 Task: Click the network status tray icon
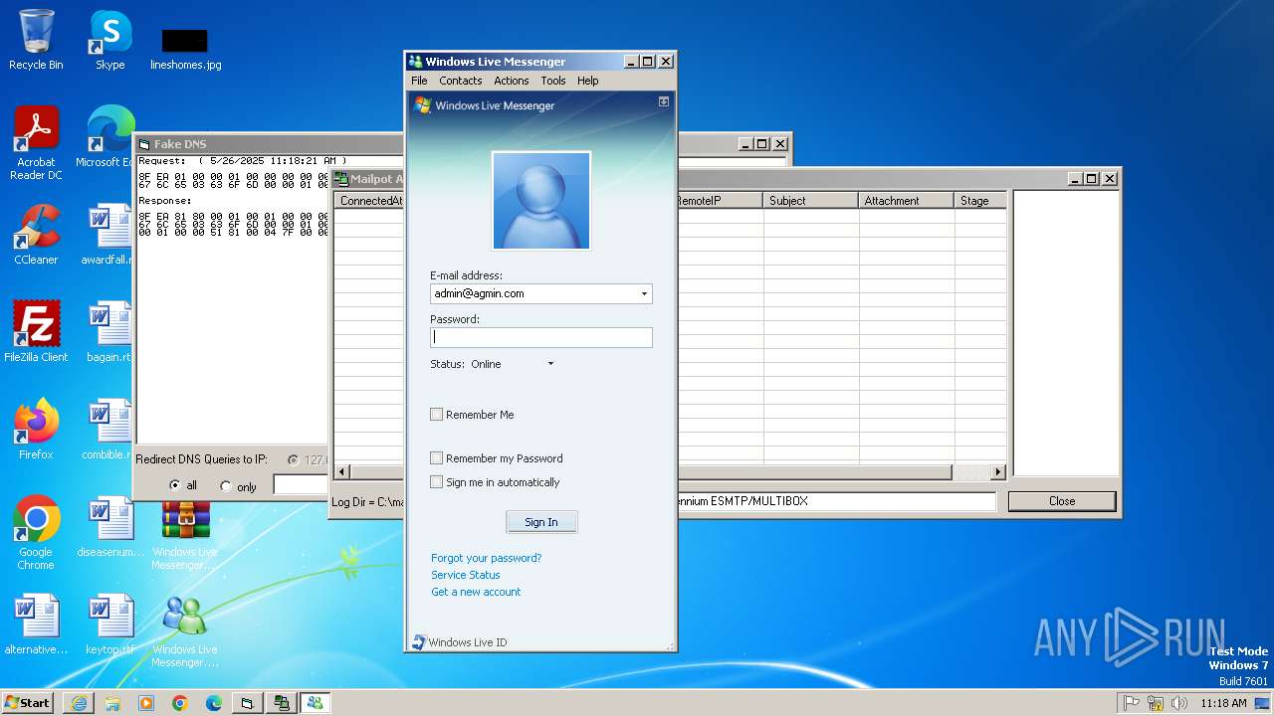[x=1156, y=703]
